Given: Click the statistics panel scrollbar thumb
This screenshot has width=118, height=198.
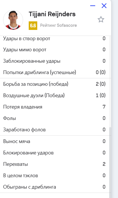Looking at the screenshot, I should coord(110,160).
